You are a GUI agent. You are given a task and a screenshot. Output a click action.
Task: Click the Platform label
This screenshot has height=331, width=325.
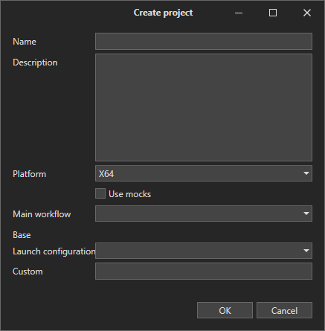tap(29, 174)
